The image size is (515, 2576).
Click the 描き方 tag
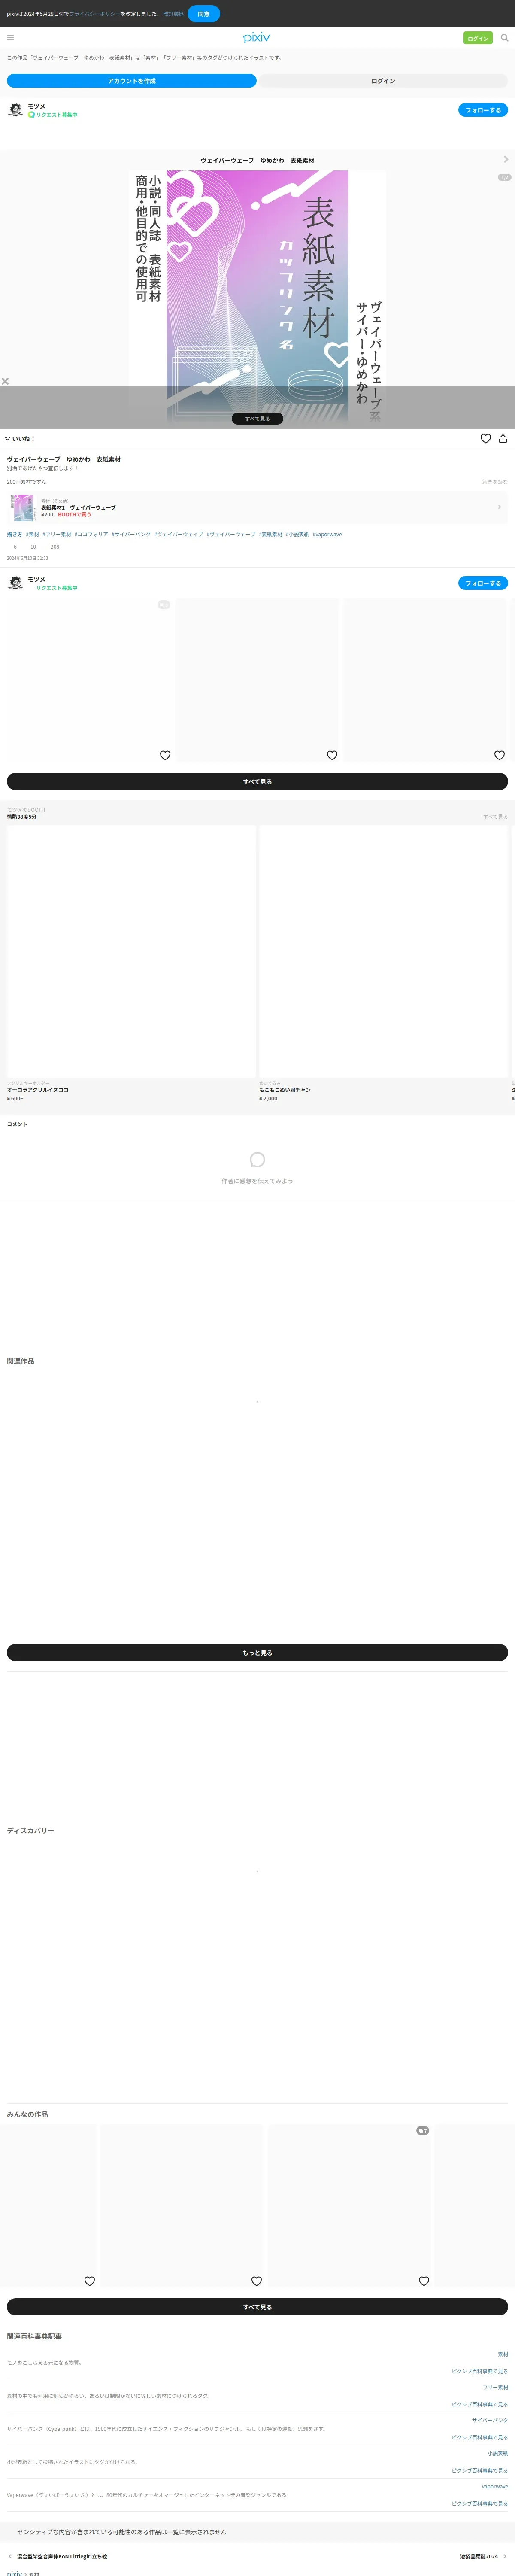(14, 534)
